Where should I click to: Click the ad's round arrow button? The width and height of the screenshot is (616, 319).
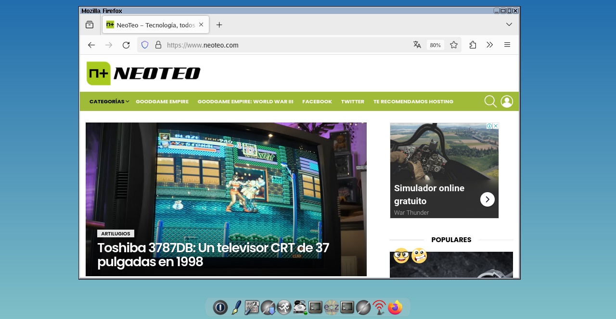488,199
